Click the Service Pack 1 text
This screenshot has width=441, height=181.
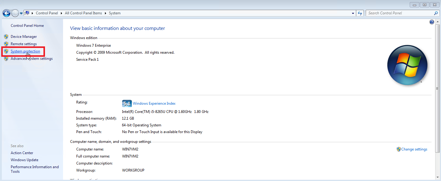[88, 60]
